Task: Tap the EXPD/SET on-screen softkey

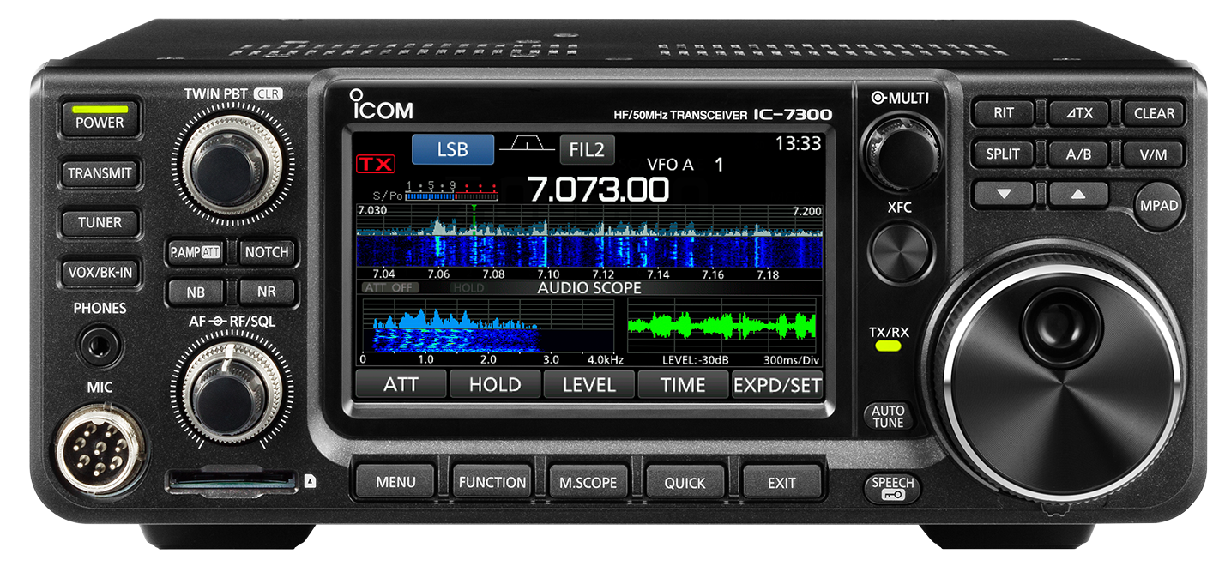Action: click(777, 384)
